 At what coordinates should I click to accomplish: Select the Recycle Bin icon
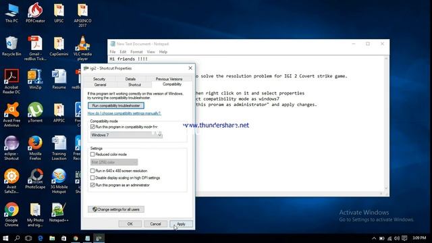coord(11,47)
